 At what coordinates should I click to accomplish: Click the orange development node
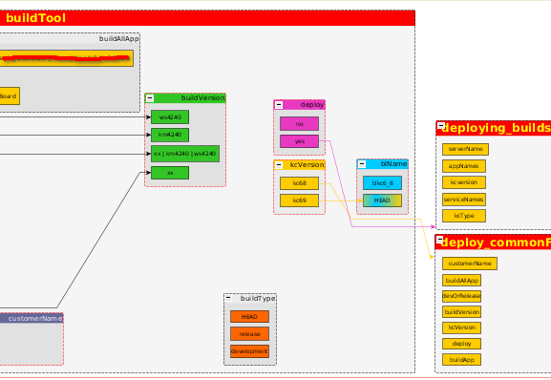(250, 351)
